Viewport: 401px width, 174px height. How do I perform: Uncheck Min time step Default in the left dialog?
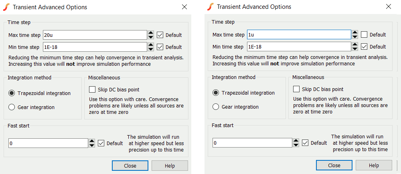point(160,47)
